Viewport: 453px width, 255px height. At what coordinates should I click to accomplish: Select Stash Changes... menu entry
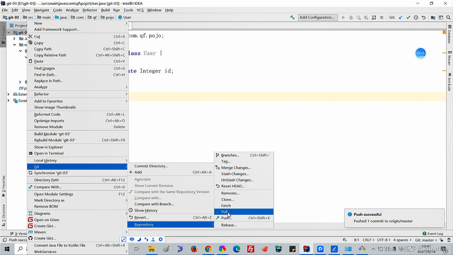point(244,174)
